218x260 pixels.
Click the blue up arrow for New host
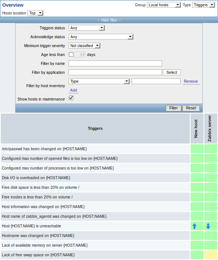(x=195, y=226)
